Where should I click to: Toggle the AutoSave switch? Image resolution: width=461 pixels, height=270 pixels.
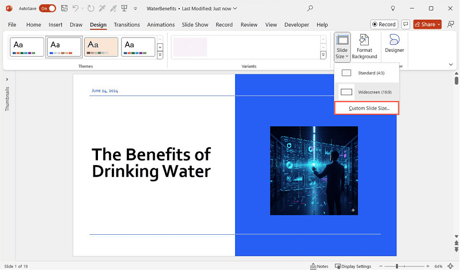point(47,9)
